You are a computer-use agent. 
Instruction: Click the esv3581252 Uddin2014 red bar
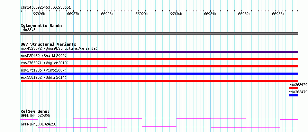pos(159,81)
